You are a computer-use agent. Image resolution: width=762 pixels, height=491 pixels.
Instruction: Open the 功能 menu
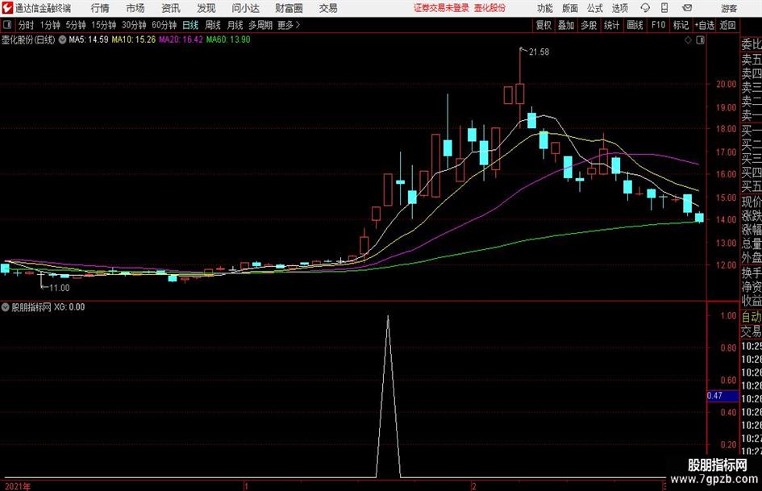tap(545, 8)
